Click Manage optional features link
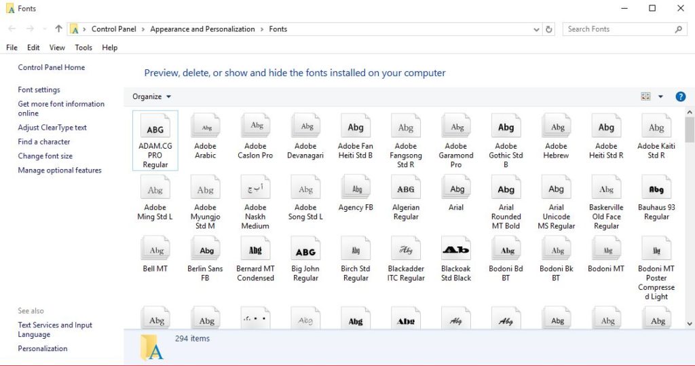Screen dimensions: 695x366 [60, 170]
